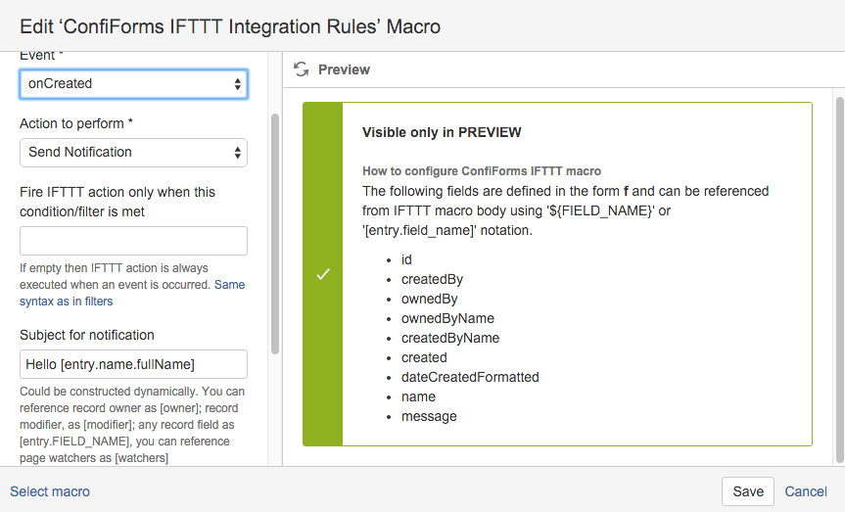This screenshot has height=512, width=845.
Task: Open the Same syntax as in filters link
Action: click(132, 293)
